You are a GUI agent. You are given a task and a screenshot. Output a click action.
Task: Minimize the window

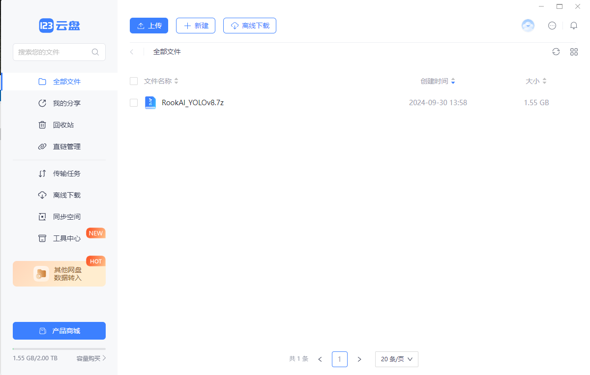(541, 6)
